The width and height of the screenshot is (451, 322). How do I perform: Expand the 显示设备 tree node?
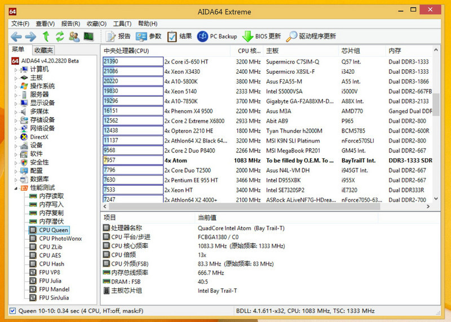point(16,104)
